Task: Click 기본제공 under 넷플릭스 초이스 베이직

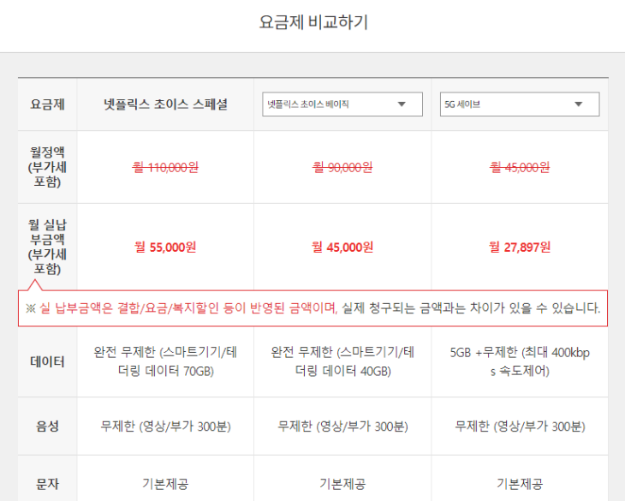Action: click(342, 484)
